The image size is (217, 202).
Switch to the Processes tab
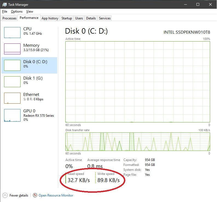coord(10,18)
